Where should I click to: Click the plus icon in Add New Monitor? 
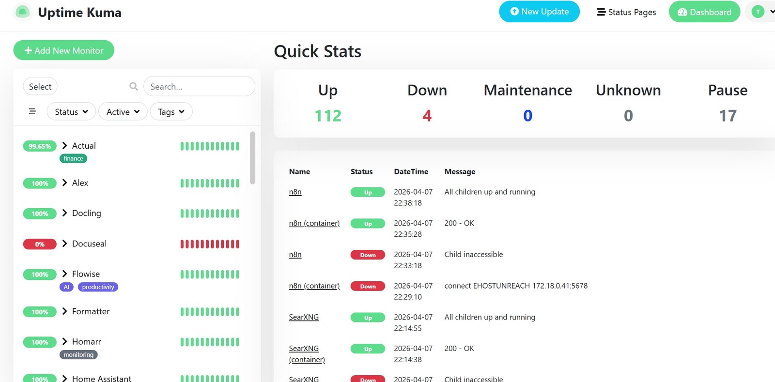coord(28,50)
